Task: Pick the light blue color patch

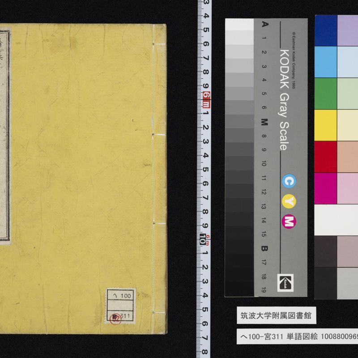Action: click(325, 62)
